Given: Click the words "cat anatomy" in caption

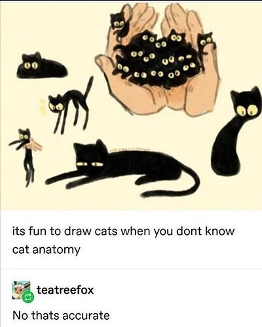Looking at the screenshot, I should (x=47, y=250).
